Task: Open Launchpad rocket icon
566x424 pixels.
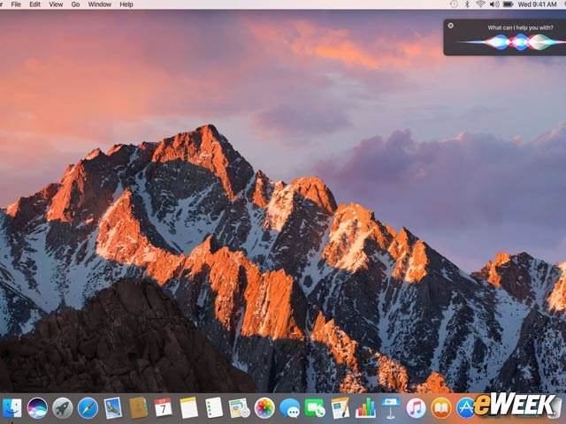Action: point(63,408)
